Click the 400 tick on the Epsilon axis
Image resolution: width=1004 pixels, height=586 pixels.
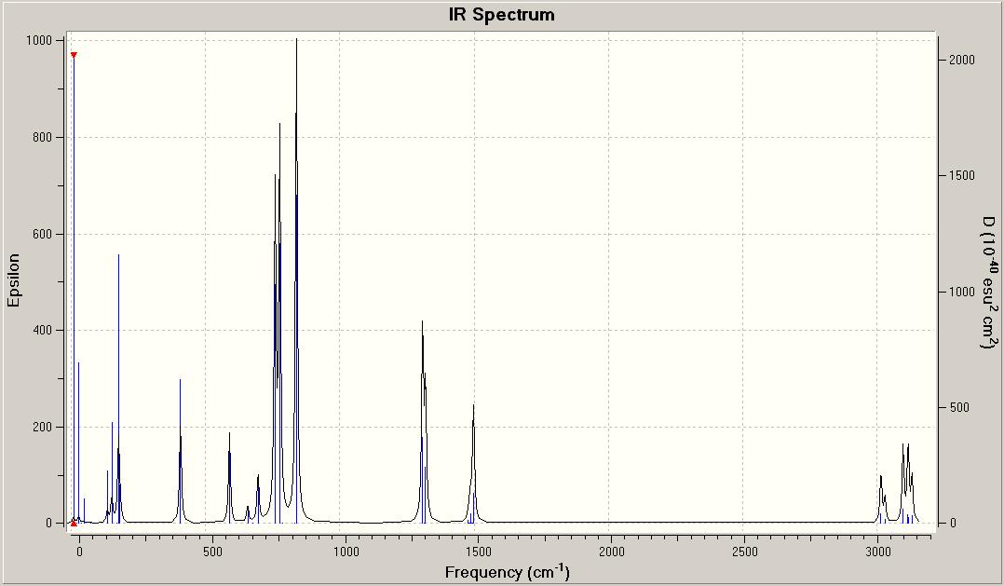42,331
